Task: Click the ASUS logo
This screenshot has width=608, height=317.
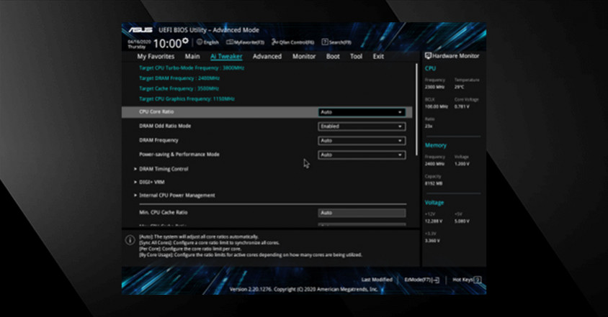Action: pyautogui.click(x=140, y=29)
